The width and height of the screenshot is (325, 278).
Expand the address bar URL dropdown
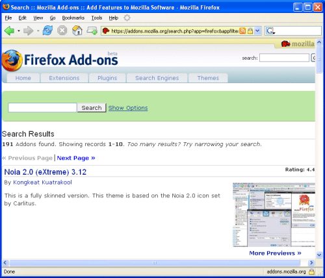coord(257,31)
